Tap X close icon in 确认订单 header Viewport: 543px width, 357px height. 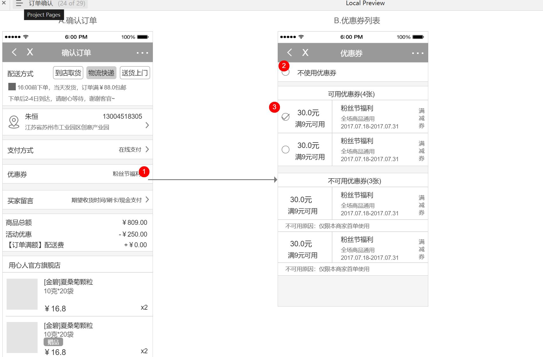(30, 52)
